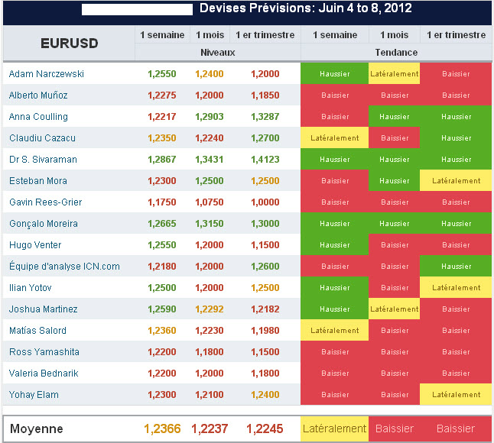
Task: Click Yohay Elam's quarterly Latéralement cell
Action: [x=456, y=395]
